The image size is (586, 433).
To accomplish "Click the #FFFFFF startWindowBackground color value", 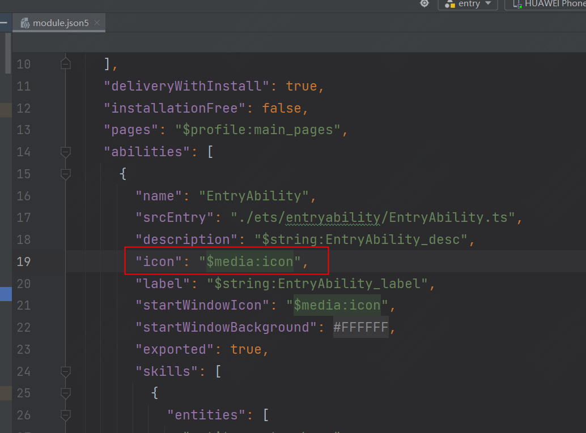I will [x=360, y=327].
